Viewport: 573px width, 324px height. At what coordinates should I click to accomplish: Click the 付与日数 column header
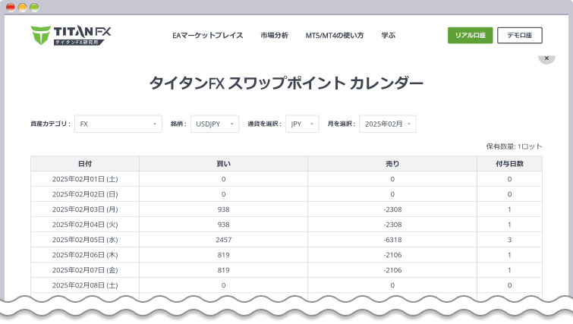(509, 164)
